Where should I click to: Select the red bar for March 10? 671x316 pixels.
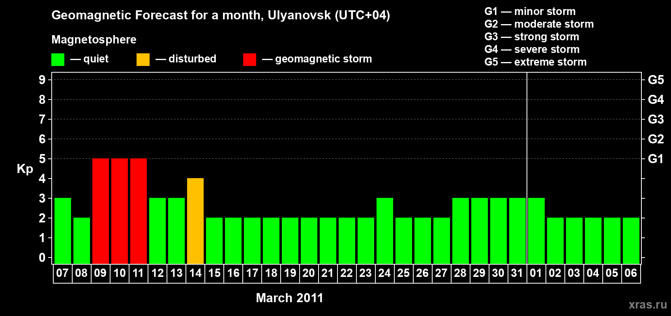(x=120, y=211)
